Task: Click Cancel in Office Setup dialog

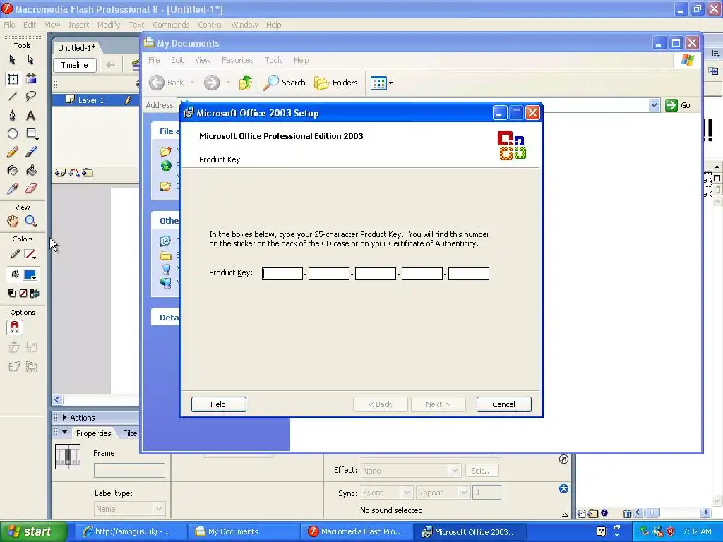Action: tap(504, 404)
